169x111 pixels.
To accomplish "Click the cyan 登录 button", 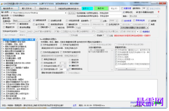I will pos(87,9).
